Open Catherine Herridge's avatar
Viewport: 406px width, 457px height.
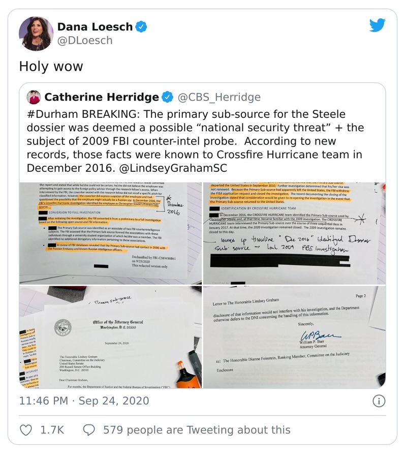tap(34, 97)
